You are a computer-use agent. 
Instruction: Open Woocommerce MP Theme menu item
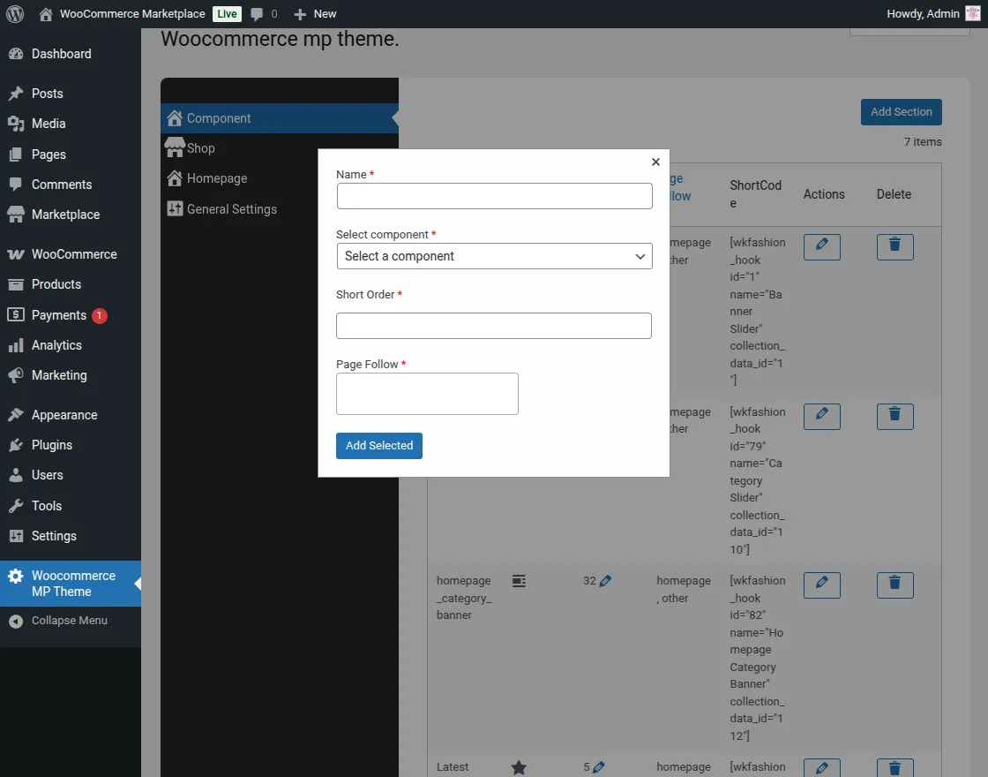[71, 584]
